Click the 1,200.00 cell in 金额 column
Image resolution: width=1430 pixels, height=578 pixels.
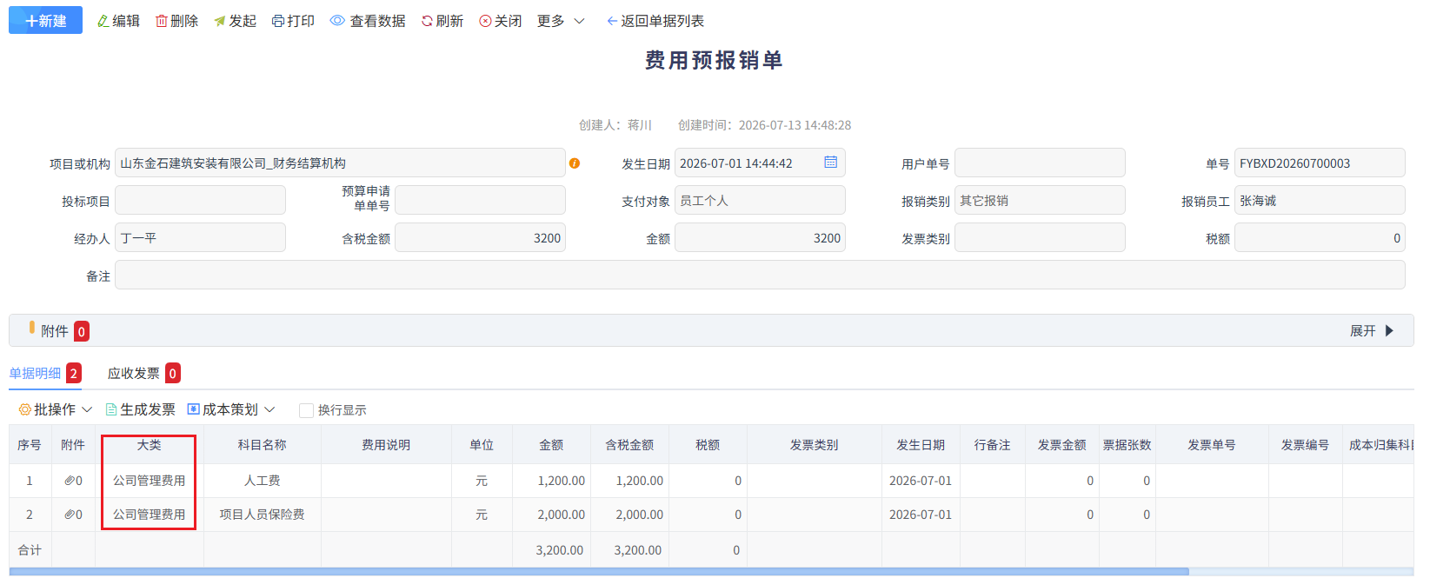[x=551, y=481]
